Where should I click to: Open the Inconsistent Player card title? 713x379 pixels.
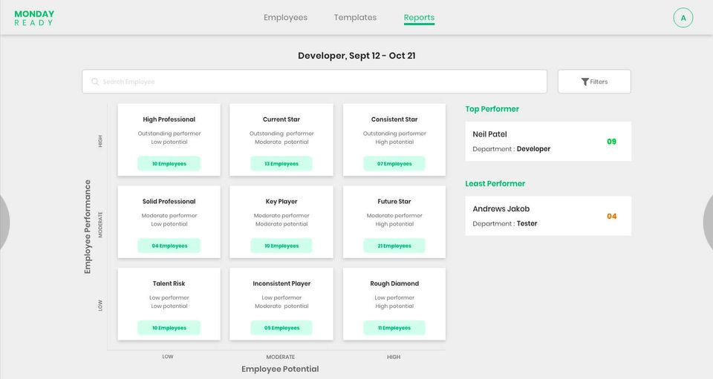[281, 283]
